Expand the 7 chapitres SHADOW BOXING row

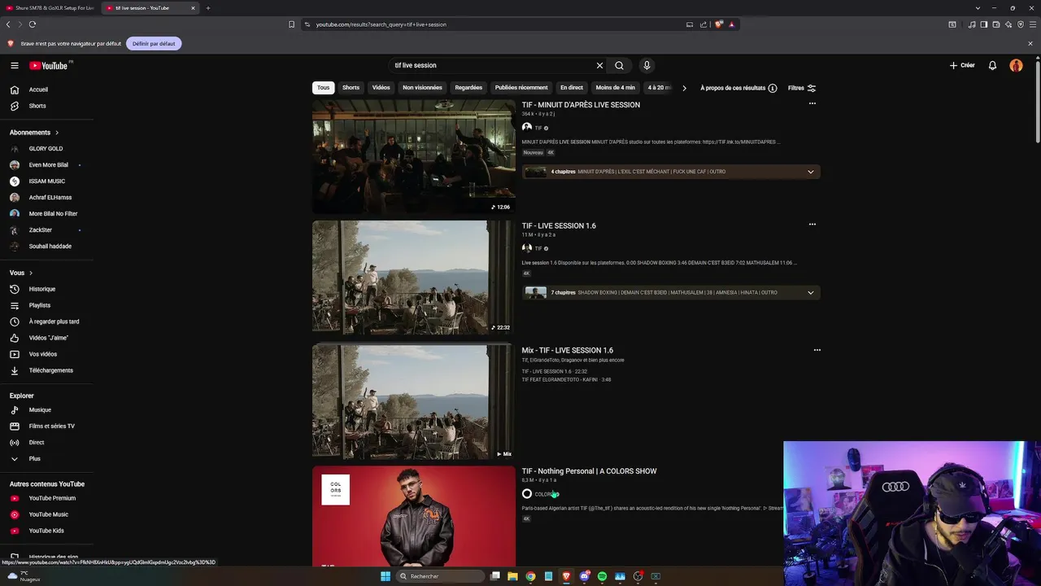pyautogui.click(x=671, y=292)
